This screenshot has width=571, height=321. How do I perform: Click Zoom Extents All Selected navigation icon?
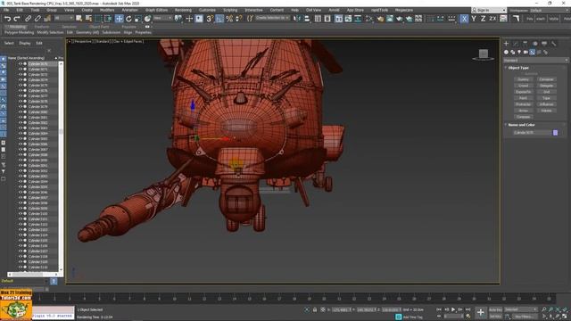pos(565,309)
